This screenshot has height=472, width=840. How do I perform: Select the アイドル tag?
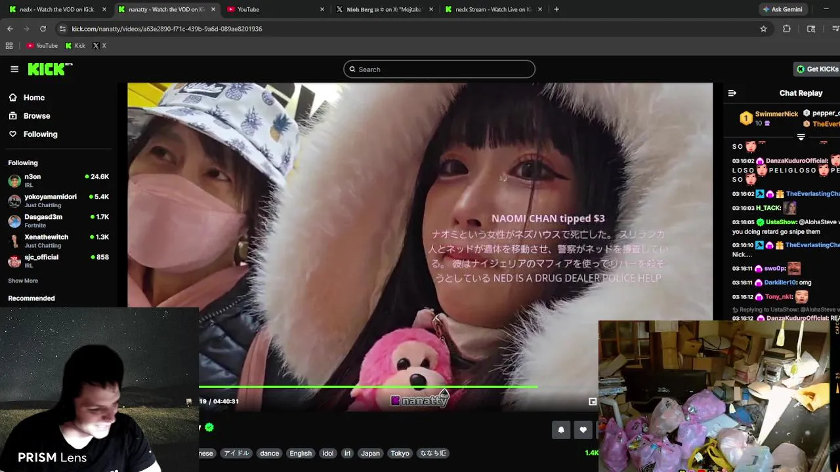pos(236,453)
